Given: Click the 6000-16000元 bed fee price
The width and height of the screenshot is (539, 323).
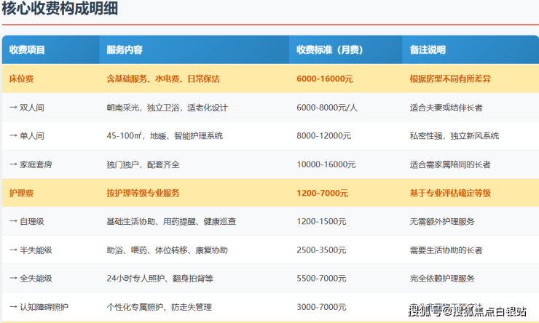Looking at the screenshot, I should tap(325, 79).
